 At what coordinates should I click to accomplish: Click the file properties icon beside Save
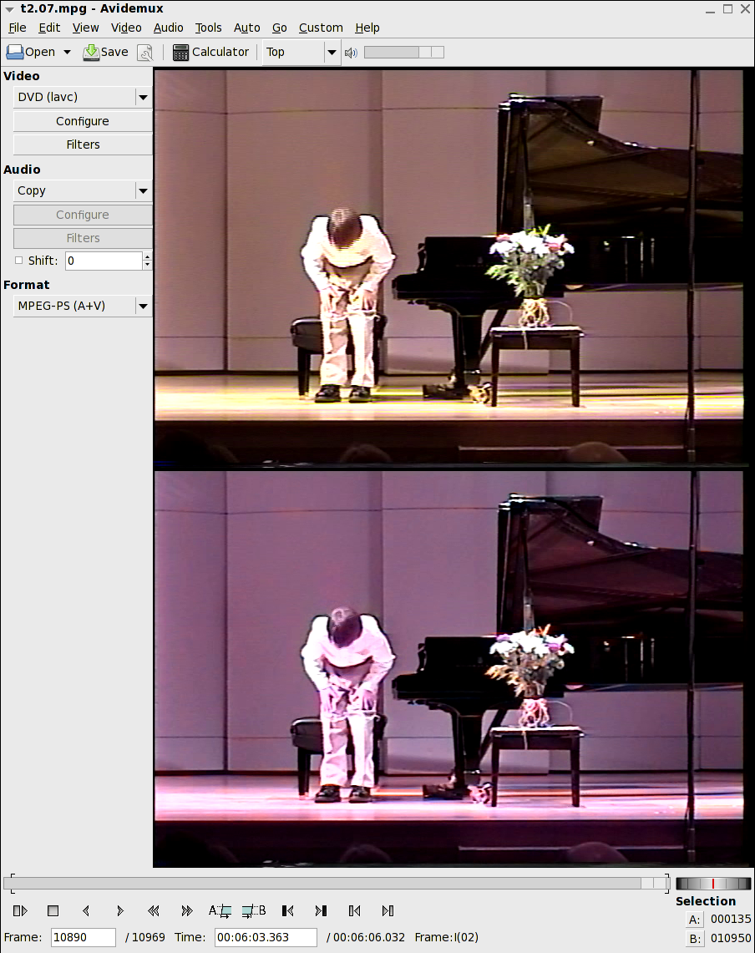click(x=144, y=53)
